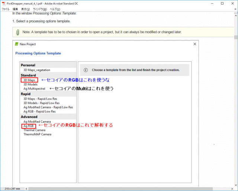Click the green New Project icon
Screen dimensions: 238x191
(x=16, y=44)
